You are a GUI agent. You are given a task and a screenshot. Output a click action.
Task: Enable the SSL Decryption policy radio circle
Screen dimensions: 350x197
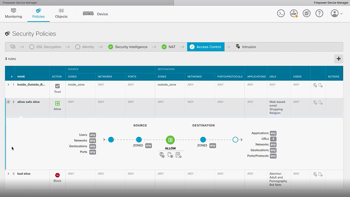[31, 47]
